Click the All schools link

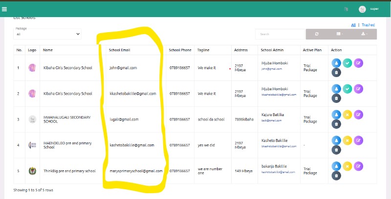tap(353, 25)
